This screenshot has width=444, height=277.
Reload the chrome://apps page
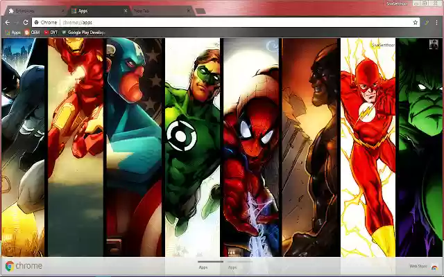coord(26,23)
